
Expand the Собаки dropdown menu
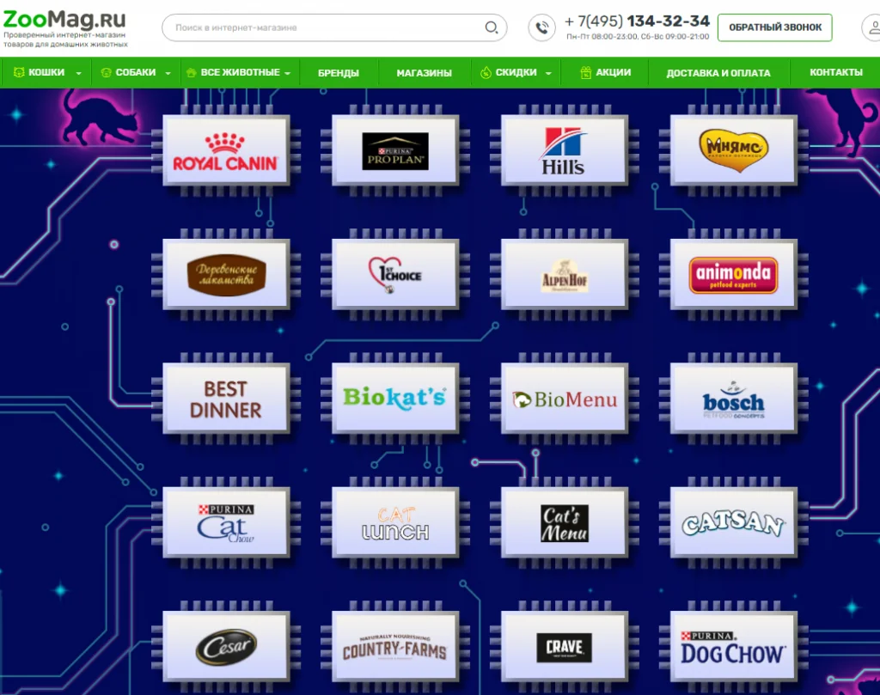[170, 74]
